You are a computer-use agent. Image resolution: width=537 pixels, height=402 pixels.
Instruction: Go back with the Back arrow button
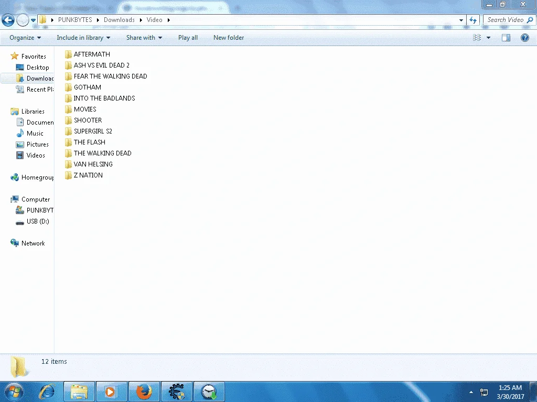[x=8, y=20]
